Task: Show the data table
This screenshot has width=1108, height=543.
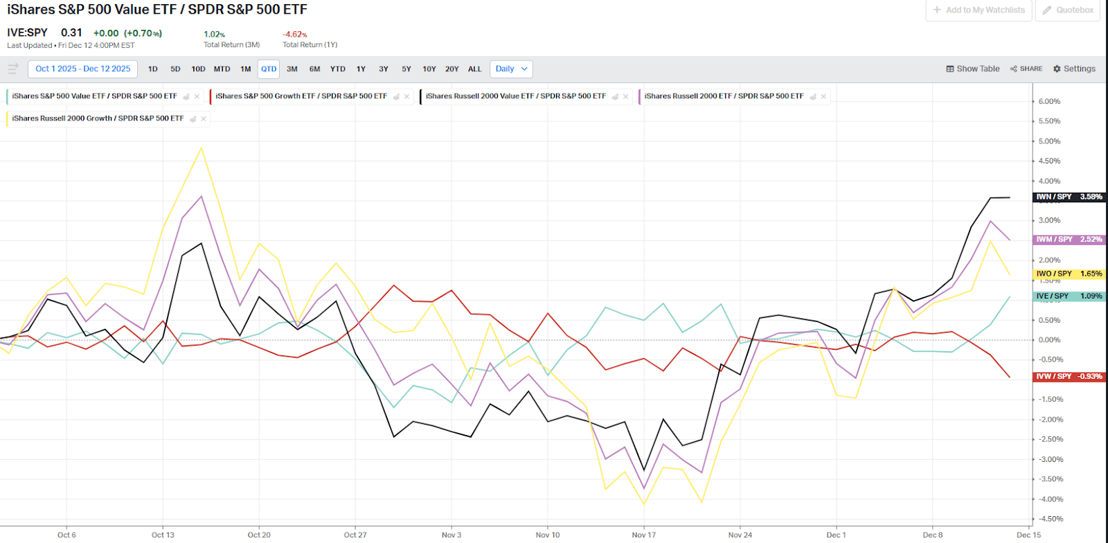Action: point(973,69)
